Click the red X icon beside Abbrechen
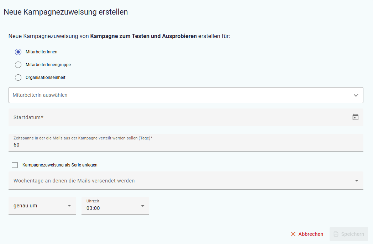Viewport: 373px width, 244px height. tap(293, 234)
